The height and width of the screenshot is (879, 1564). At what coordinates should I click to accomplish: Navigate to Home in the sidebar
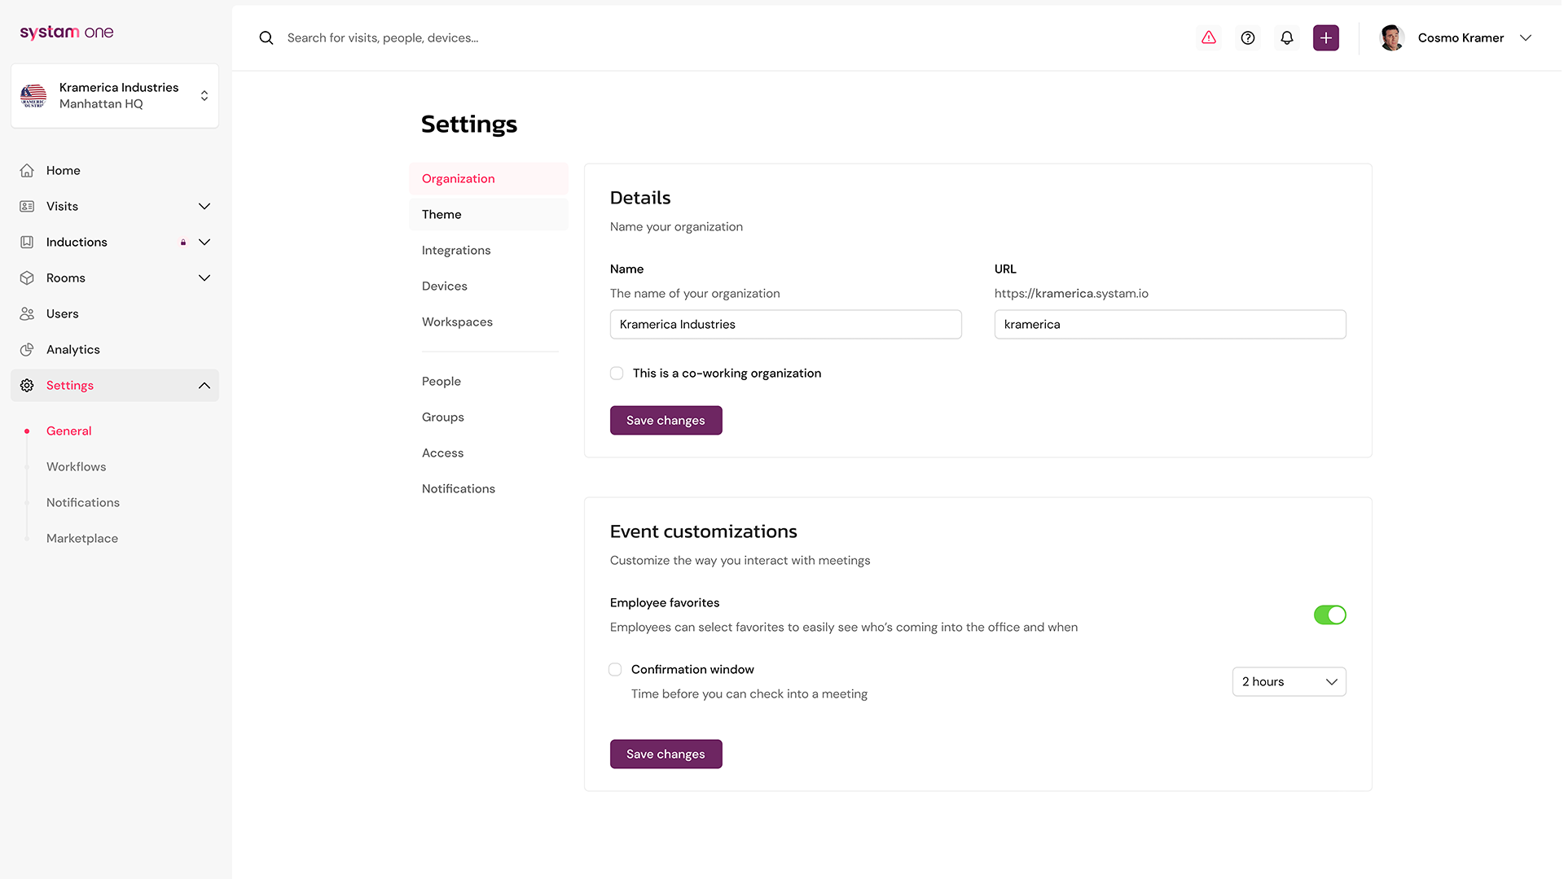point(63,170)
